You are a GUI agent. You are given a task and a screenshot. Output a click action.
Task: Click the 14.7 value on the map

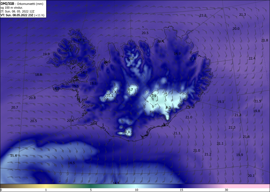click(x=84, y=72)
